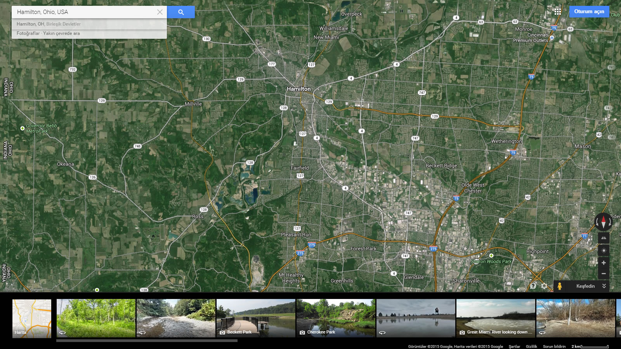Zoom out with the minus button

[604, 274]
